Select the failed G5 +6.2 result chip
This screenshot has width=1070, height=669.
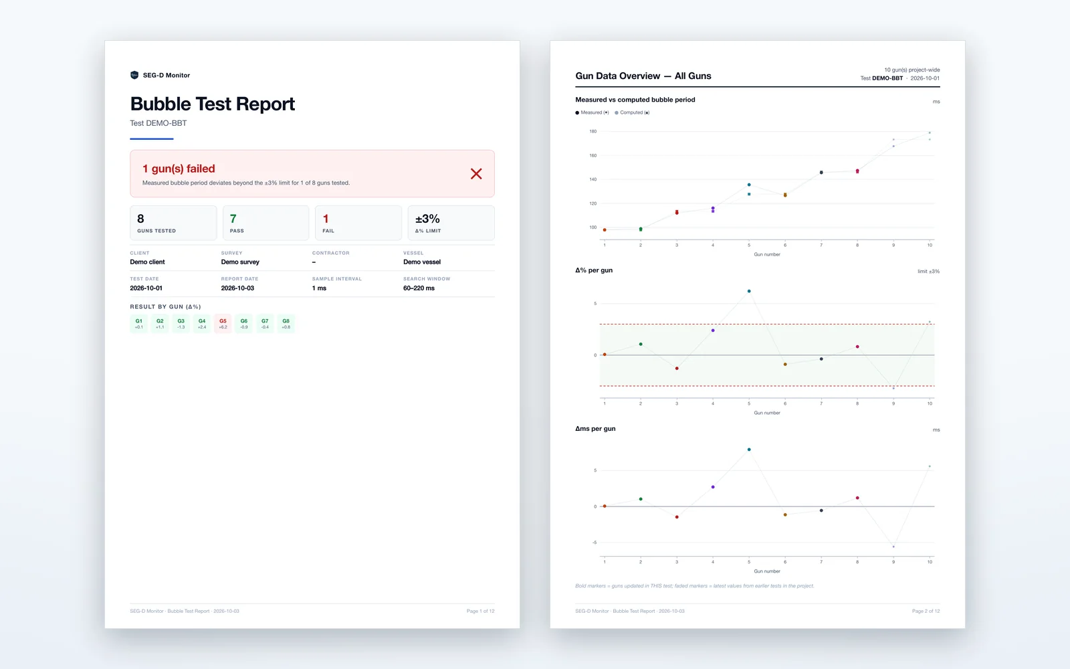pos(223,324)
